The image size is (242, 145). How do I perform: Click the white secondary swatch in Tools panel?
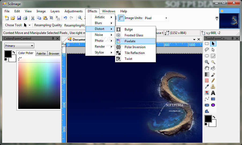pyautogui.click(x=214, y=124)
